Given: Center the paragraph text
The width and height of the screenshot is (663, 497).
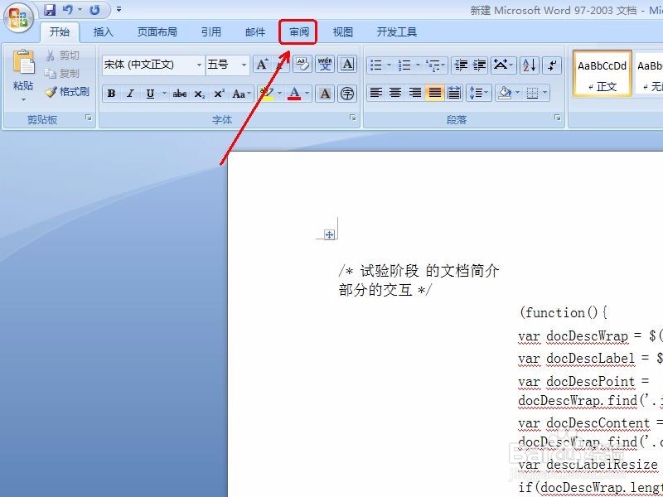Looking at the screenshot, I should (x=395, y=93).
